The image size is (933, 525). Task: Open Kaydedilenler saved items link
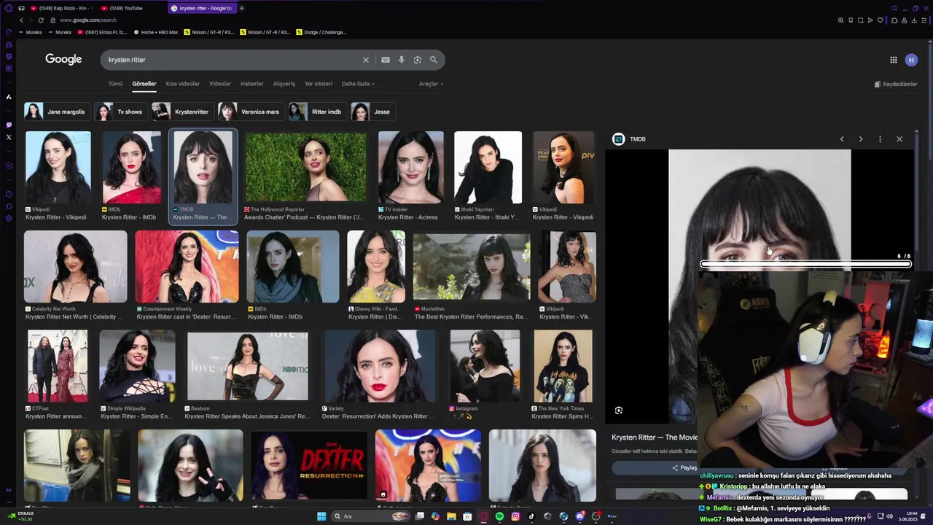click(896, 85)
